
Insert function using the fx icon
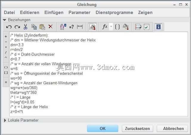coord(105,27)
